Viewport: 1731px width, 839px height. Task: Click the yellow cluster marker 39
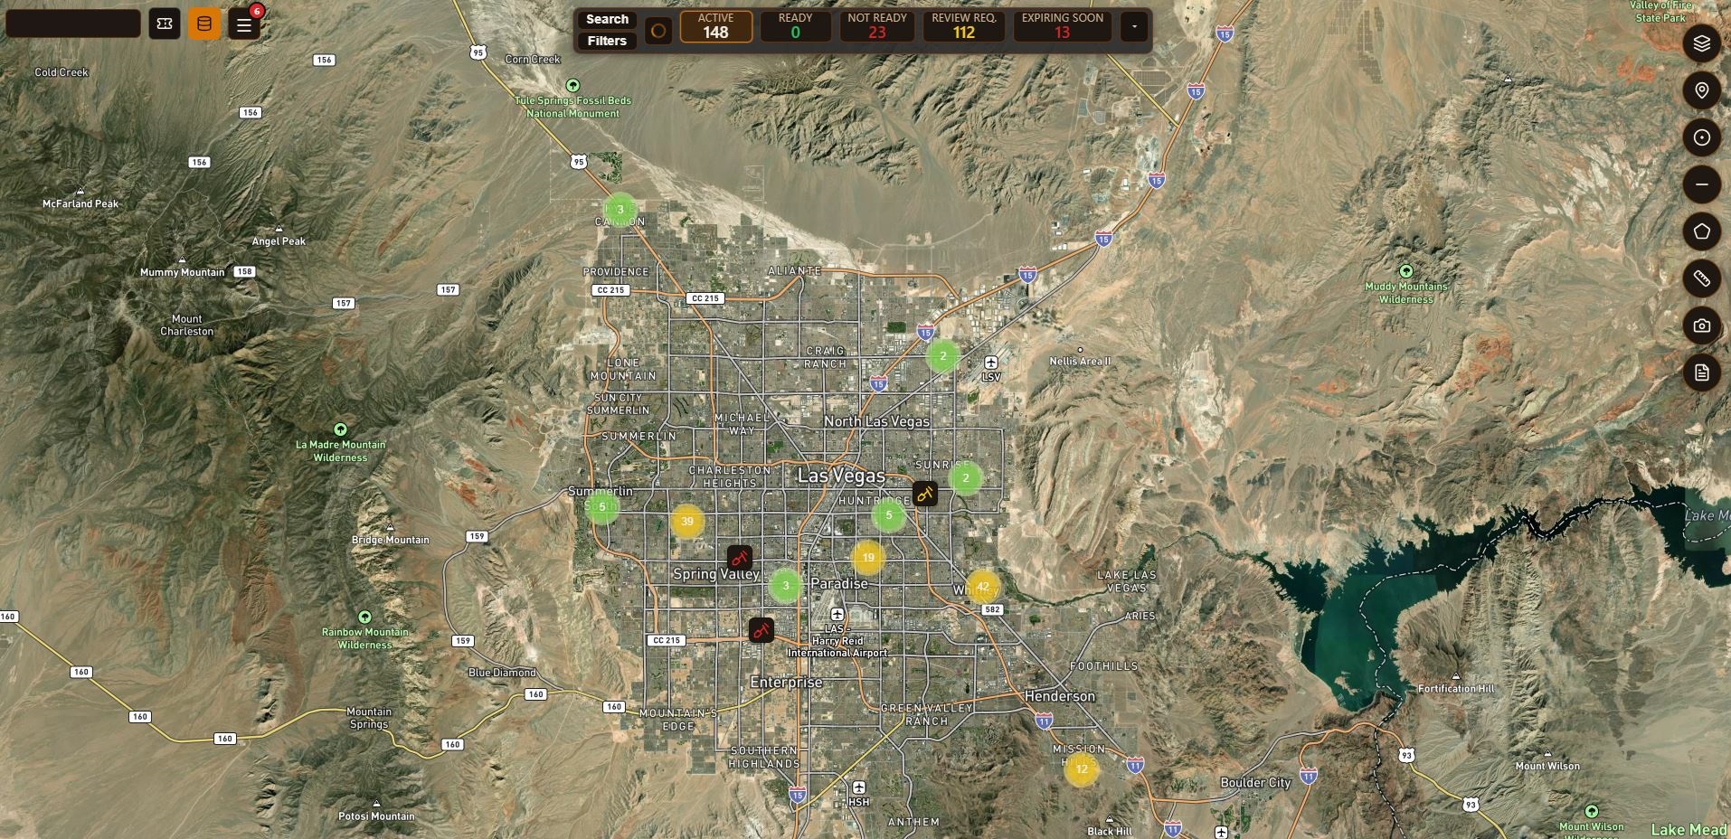[687, 522]
